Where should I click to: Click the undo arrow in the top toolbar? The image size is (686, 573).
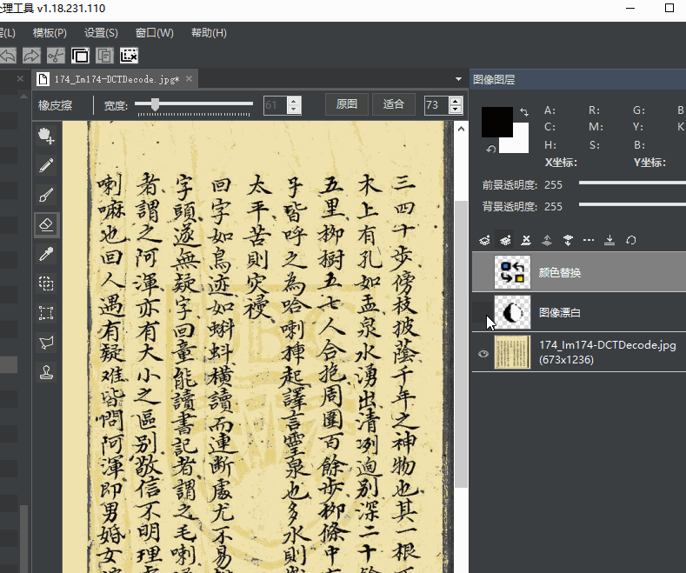coord(8,56)
